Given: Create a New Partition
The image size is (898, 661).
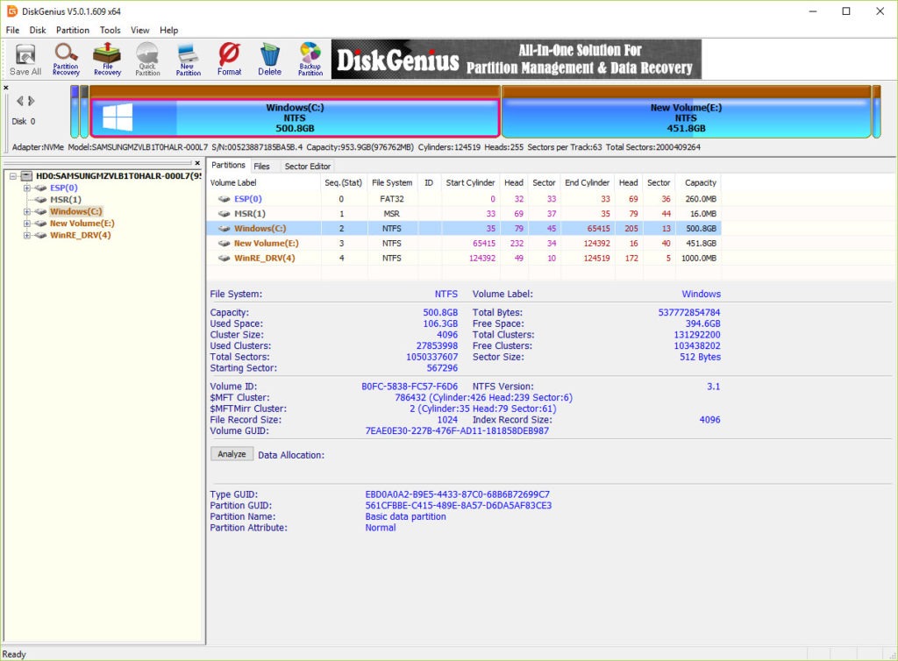Looking at the screenshot, I should click(189, 60).
